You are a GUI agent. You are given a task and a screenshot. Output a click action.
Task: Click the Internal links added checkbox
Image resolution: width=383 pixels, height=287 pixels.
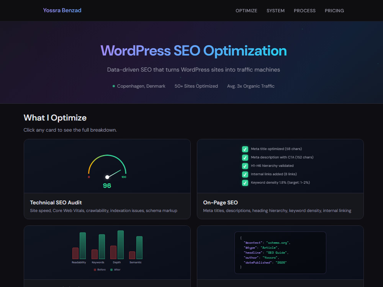coord(245,174)
